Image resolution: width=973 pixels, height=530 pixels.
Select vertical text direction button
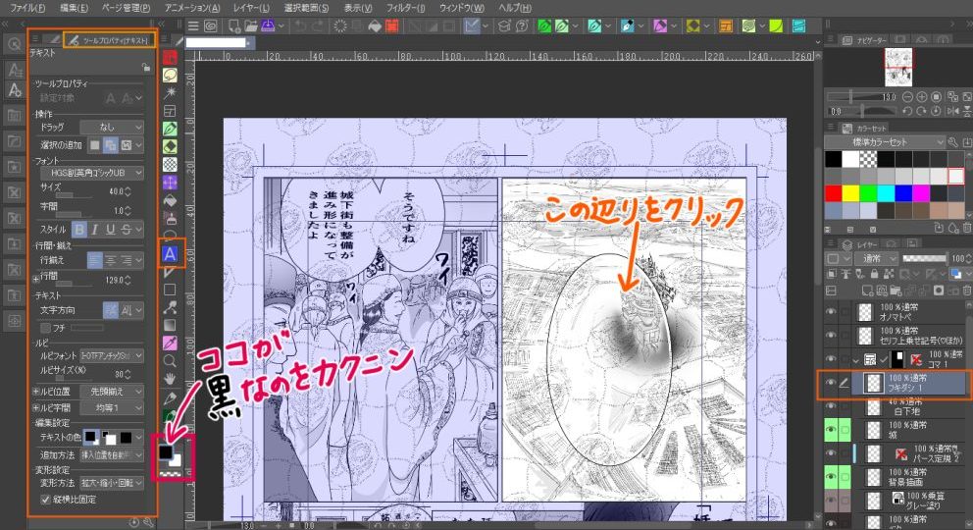tap(126, 310)
